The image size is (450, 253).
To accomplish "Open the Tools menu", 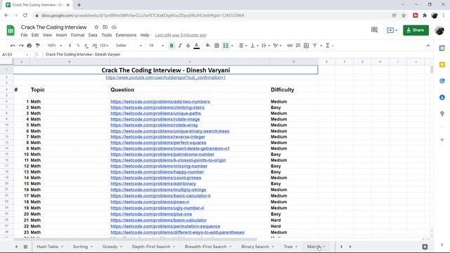I will [106, 35].
